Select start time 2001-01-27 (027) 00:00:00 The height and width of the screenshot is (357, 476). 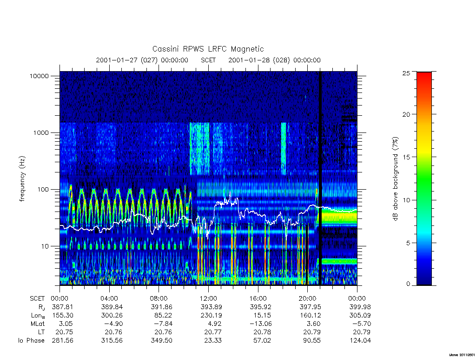[142, 60]
